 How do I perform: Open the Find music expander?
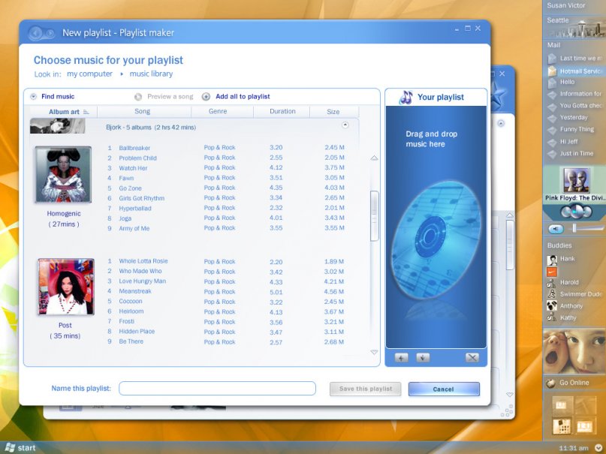(34, 97)
